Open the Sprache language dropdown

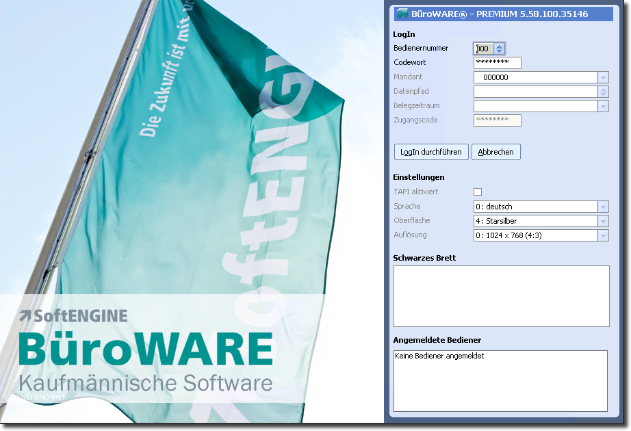(x=603, y=207)
